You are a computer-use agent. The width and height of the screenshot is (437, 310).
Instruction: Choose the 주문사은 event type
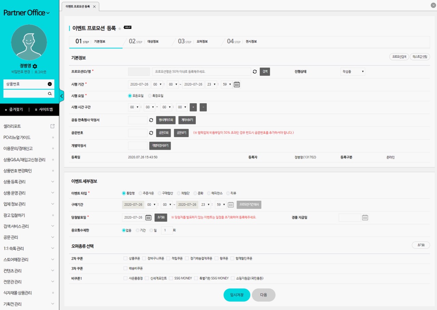[x=141, y=193]
